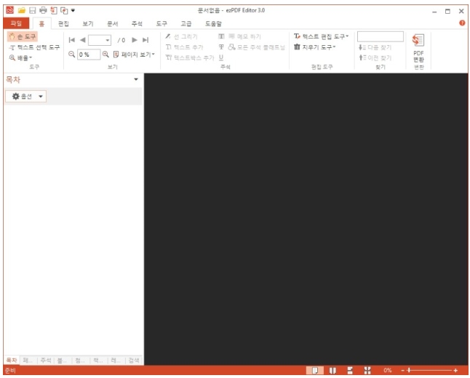
Task: Go to next page arrow icon
Action: point(135,40)
